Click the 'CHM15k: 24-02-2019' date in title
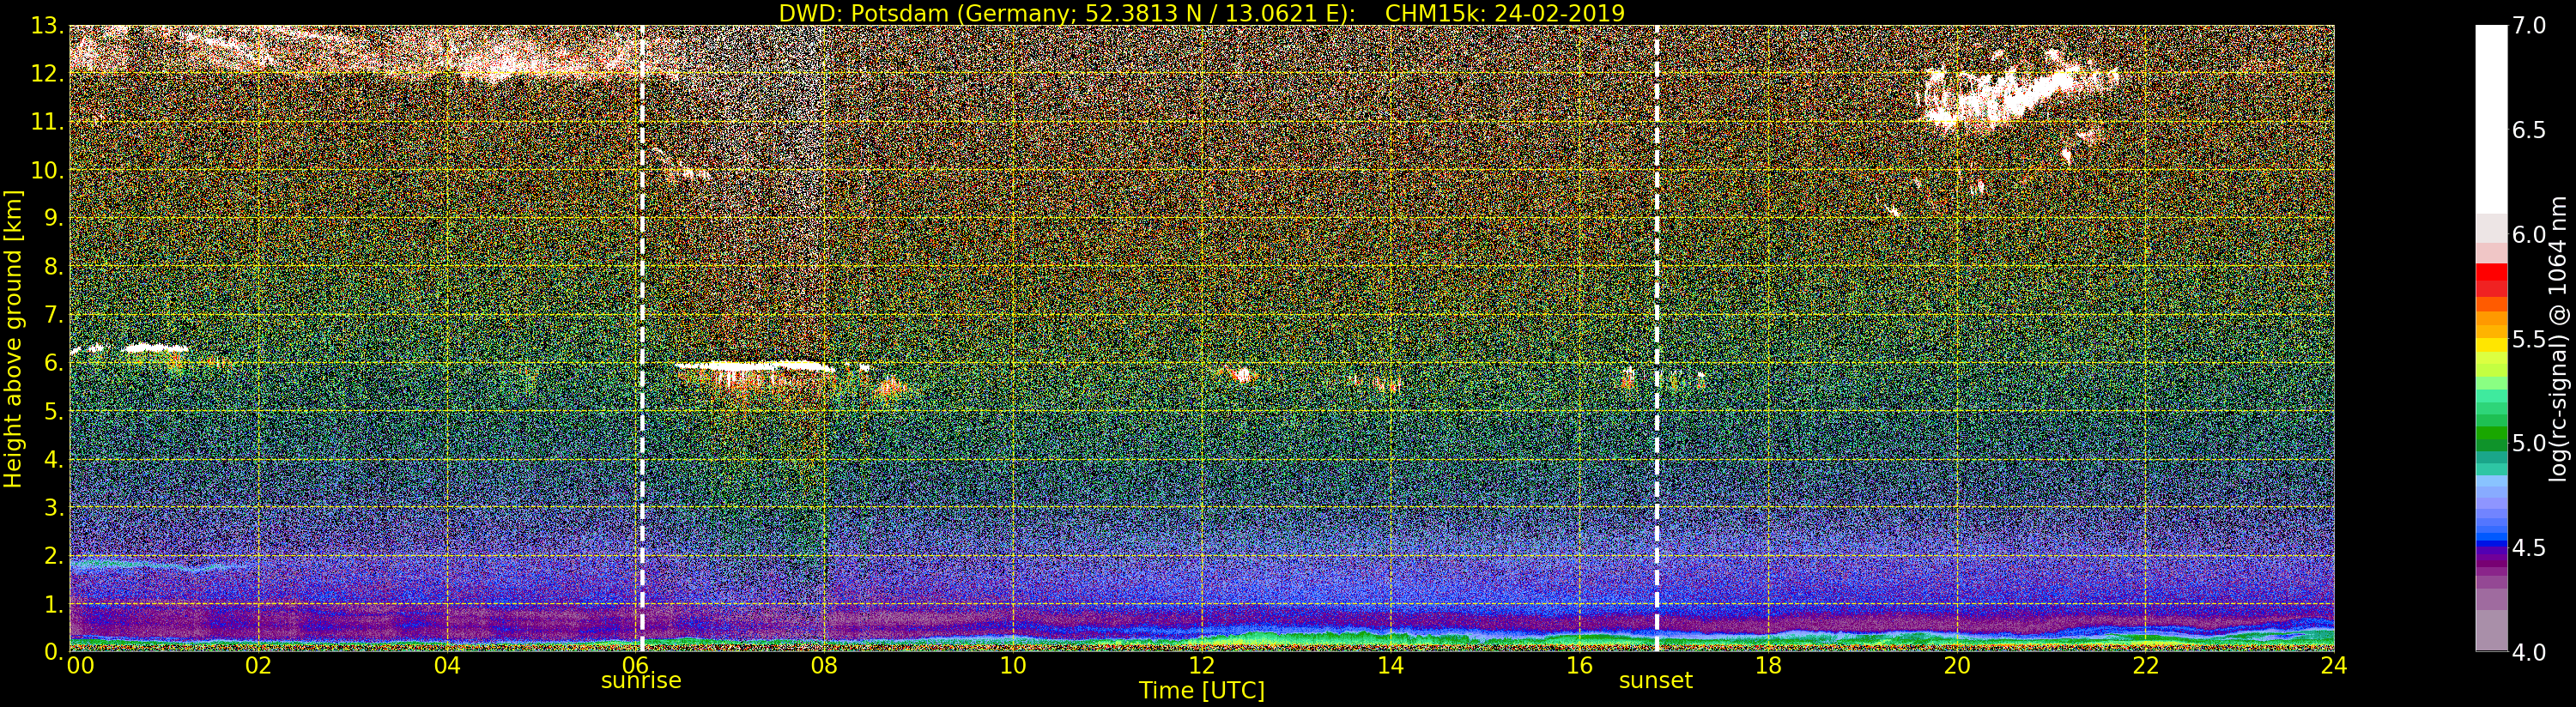 pyautogui.click(x=1505, y=13)
